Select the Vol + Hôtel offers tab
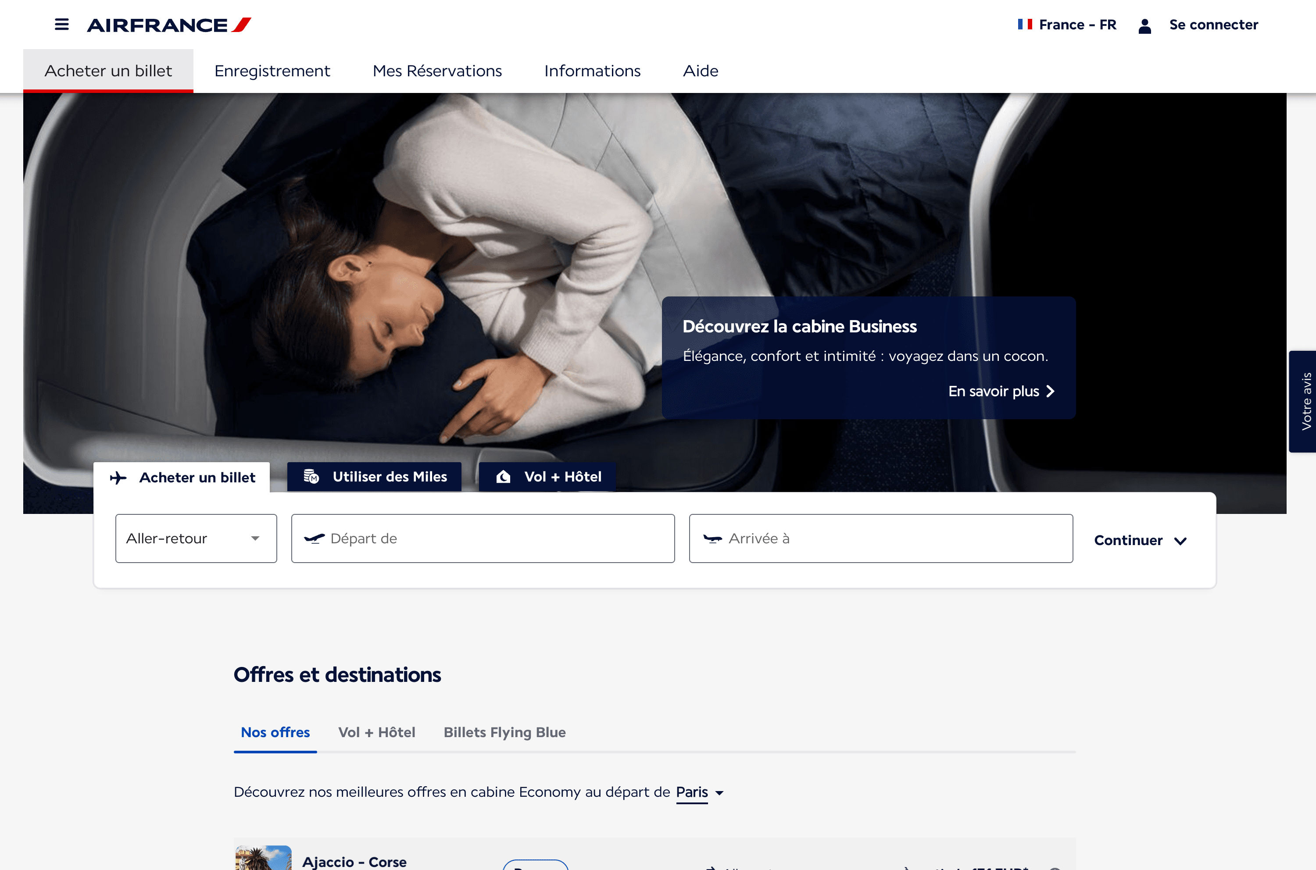1316x870 pixels. coord(376,732)
